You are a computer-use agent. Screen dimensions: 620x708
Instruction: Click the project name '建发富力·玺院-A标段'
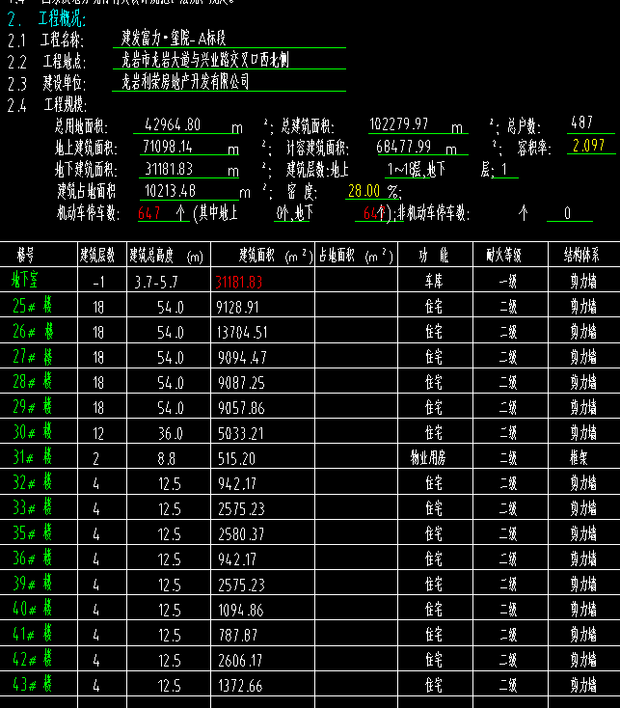click(x=174, y=39)
